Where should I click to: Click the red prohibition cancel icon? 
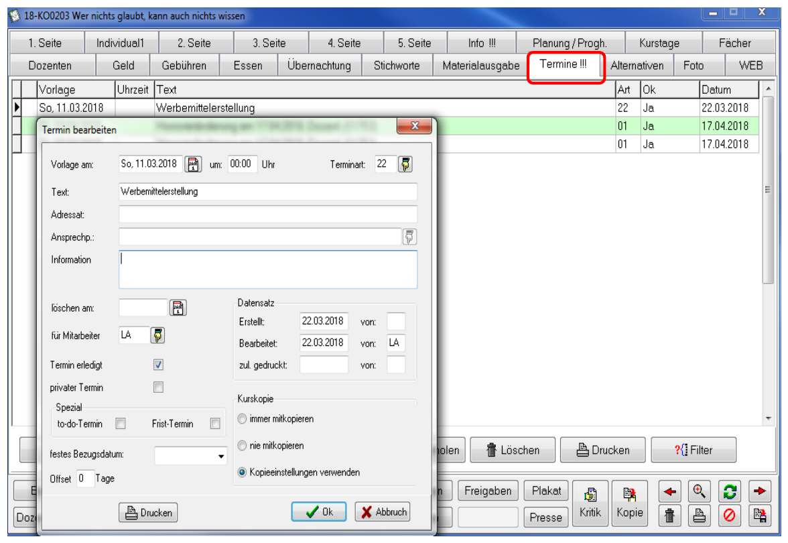point(730,516)
